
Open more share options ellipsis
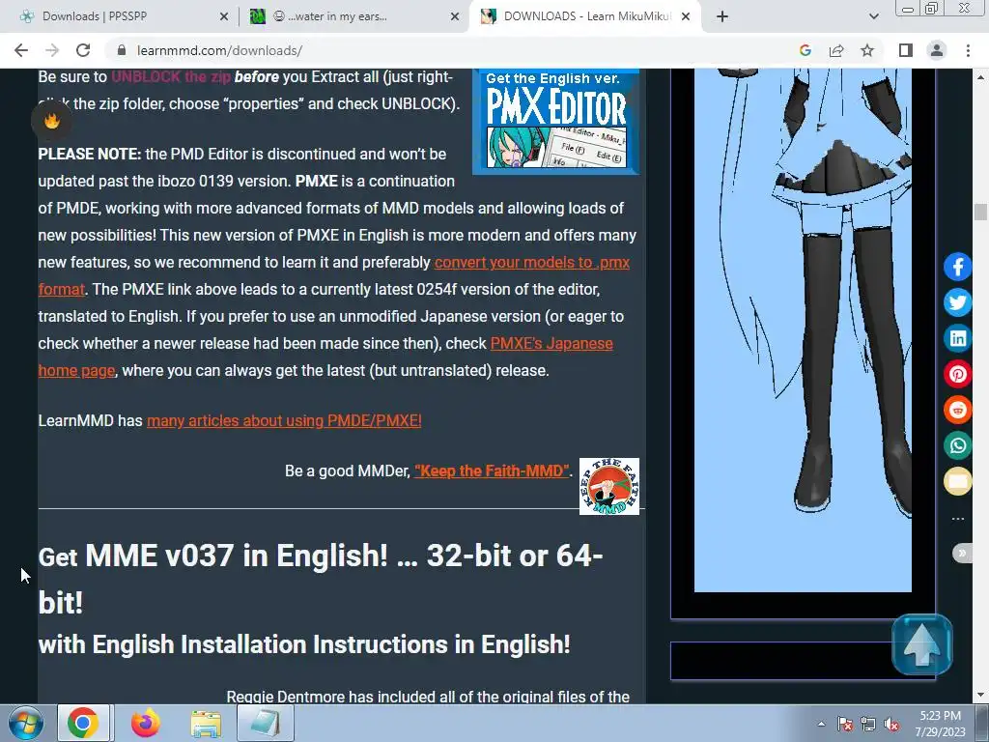point(957,519)
